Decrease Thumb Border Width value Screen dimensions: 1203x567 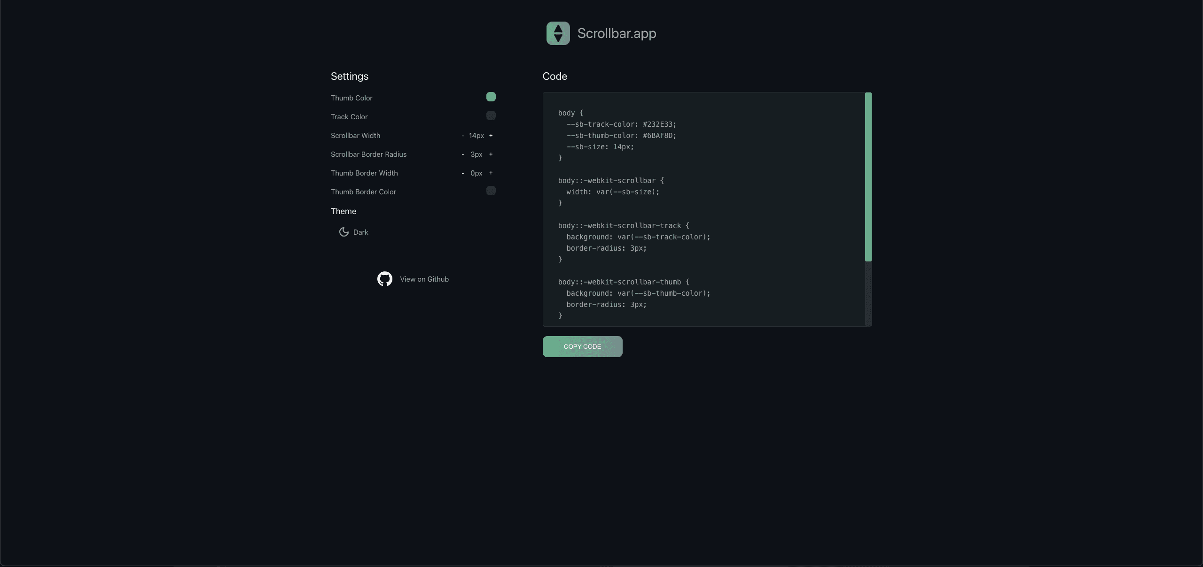click(462, 173)
